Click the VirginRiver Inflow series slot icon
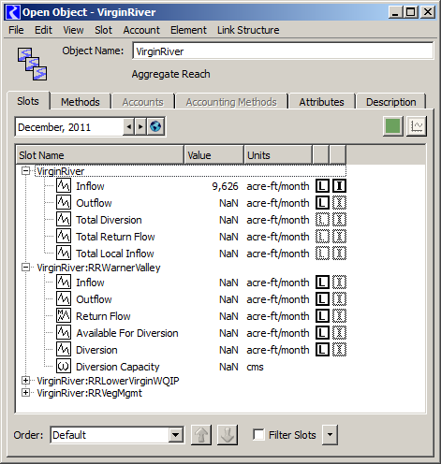Image resolution: width=441 pixels, height=464 pixels. point(64,186)
